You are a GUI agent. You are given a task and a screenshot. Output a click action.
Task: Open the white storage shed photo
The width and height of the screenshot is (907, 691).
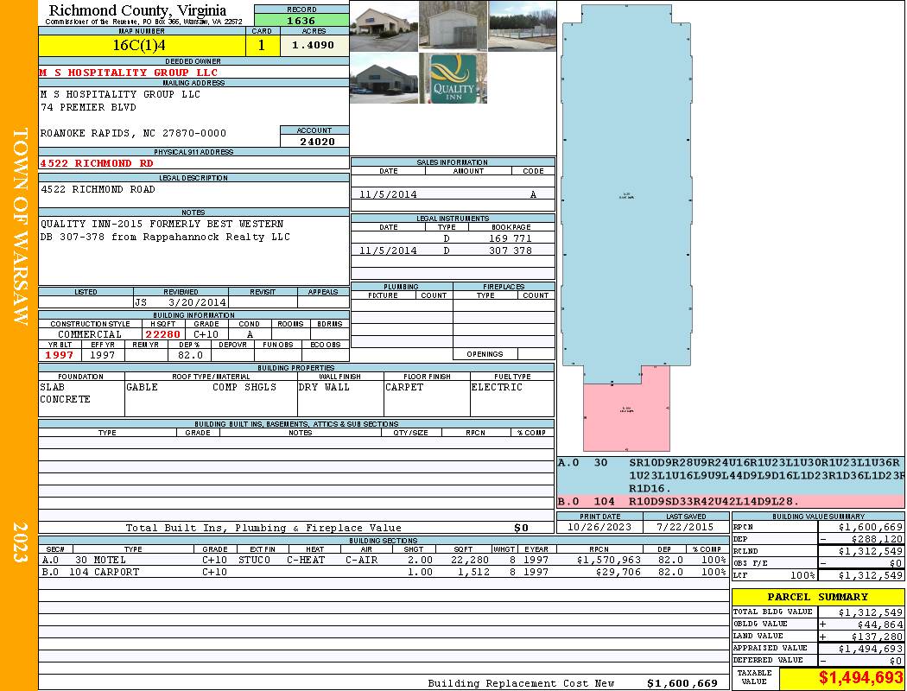(x=453, y=25)
